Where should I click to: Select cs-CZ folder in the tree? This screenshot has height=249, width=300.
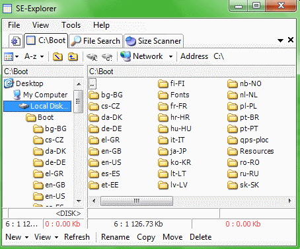point(48,140)
